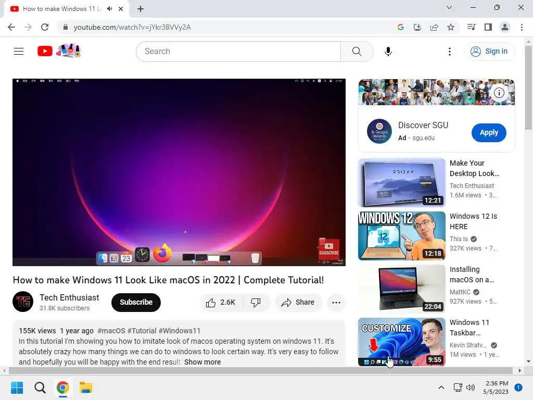Click #Tutorial hashtag
Screen dimensions: 533x400
point(142,331)
